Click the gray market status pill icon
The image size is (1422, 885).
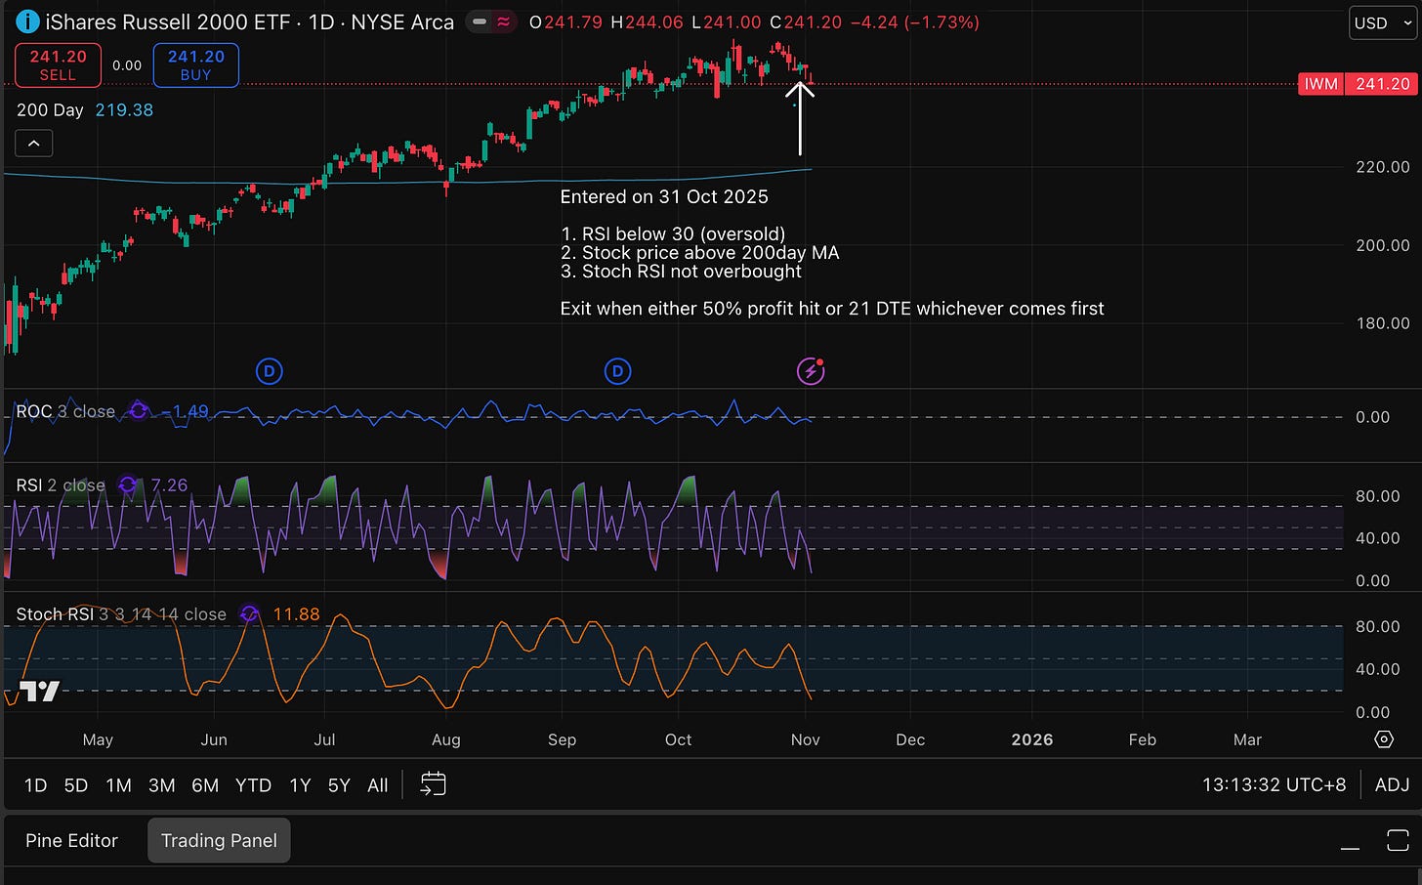[x=480, y=21]
